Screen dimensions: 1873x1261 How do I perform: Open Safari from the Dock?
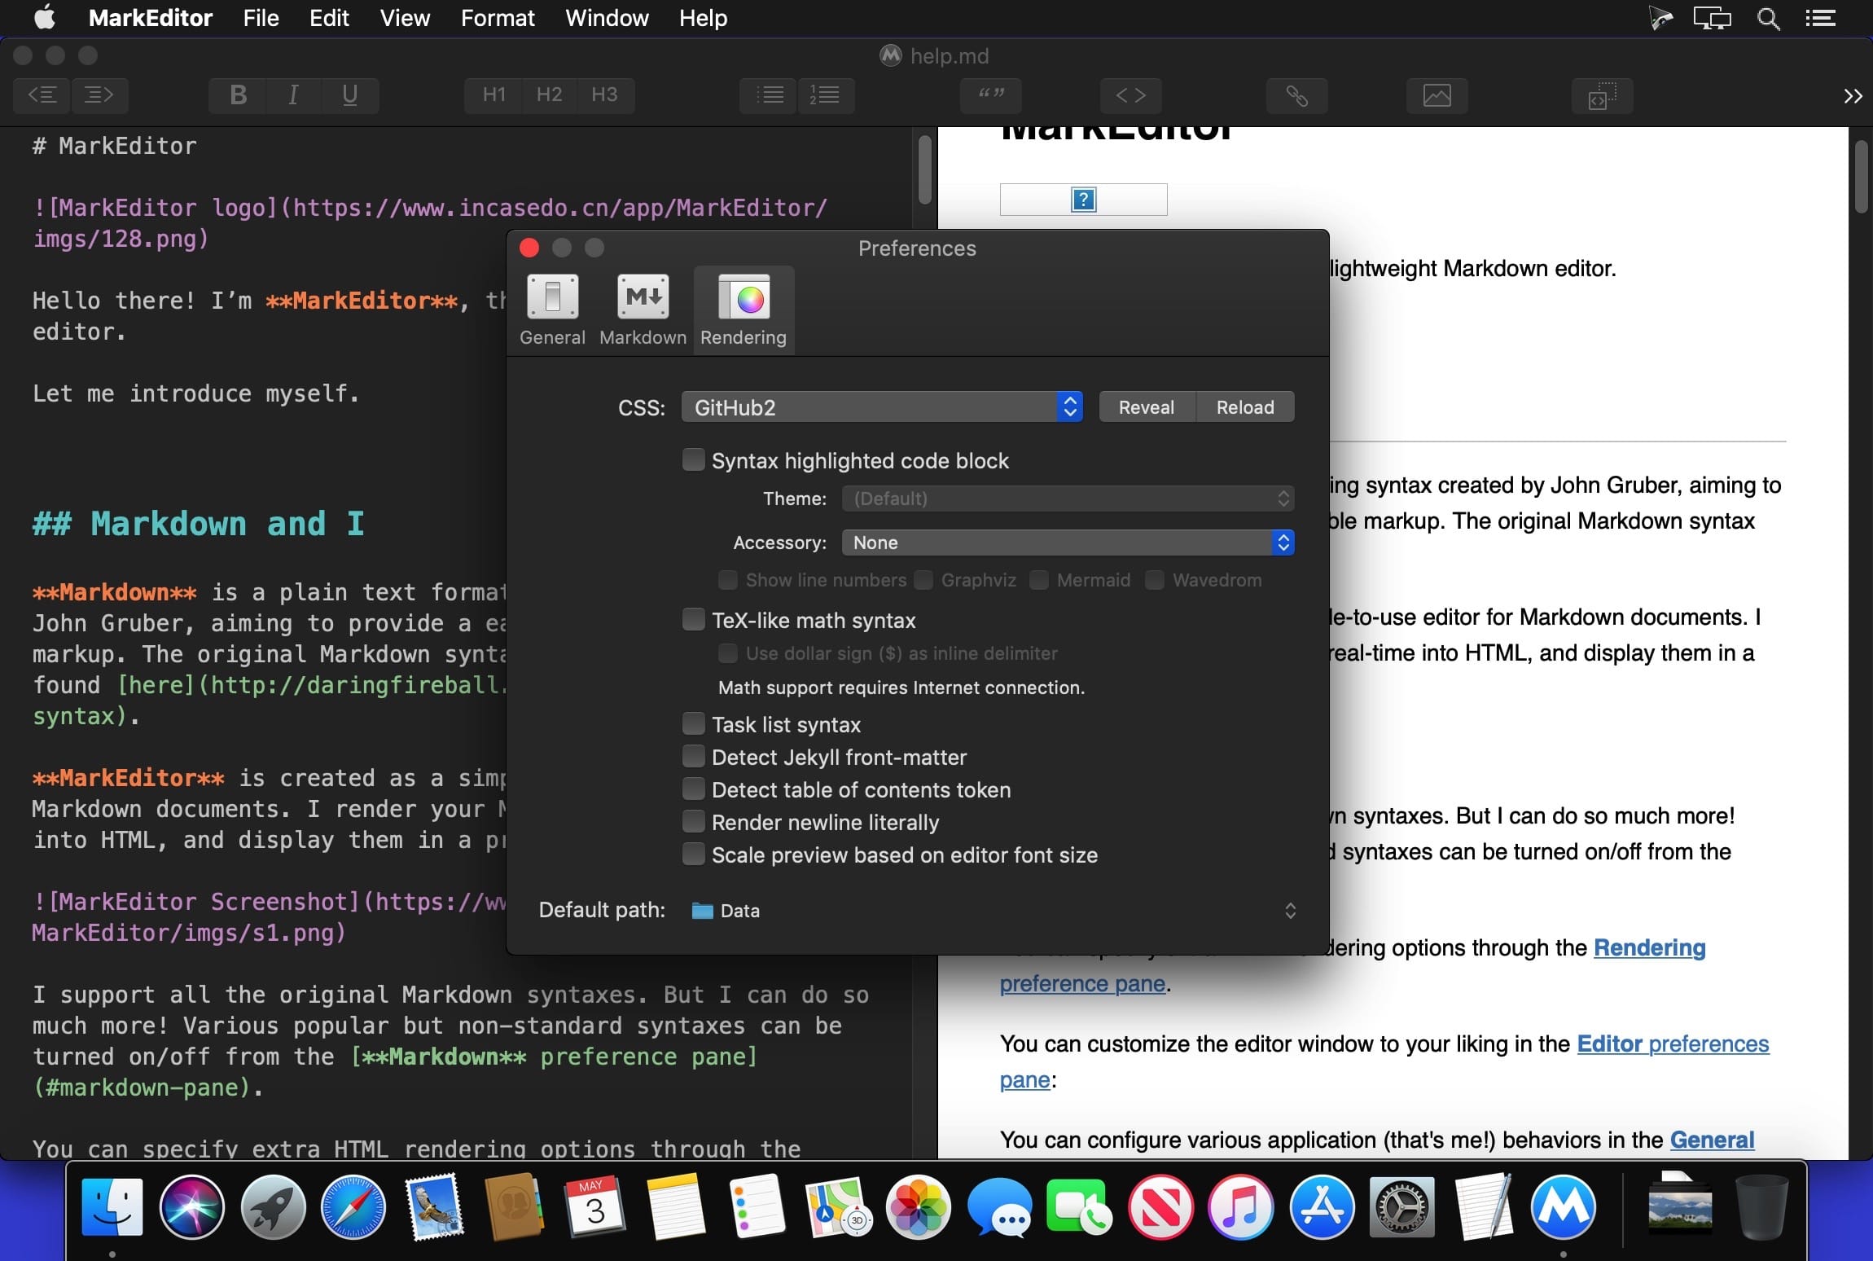(353, 1207)
